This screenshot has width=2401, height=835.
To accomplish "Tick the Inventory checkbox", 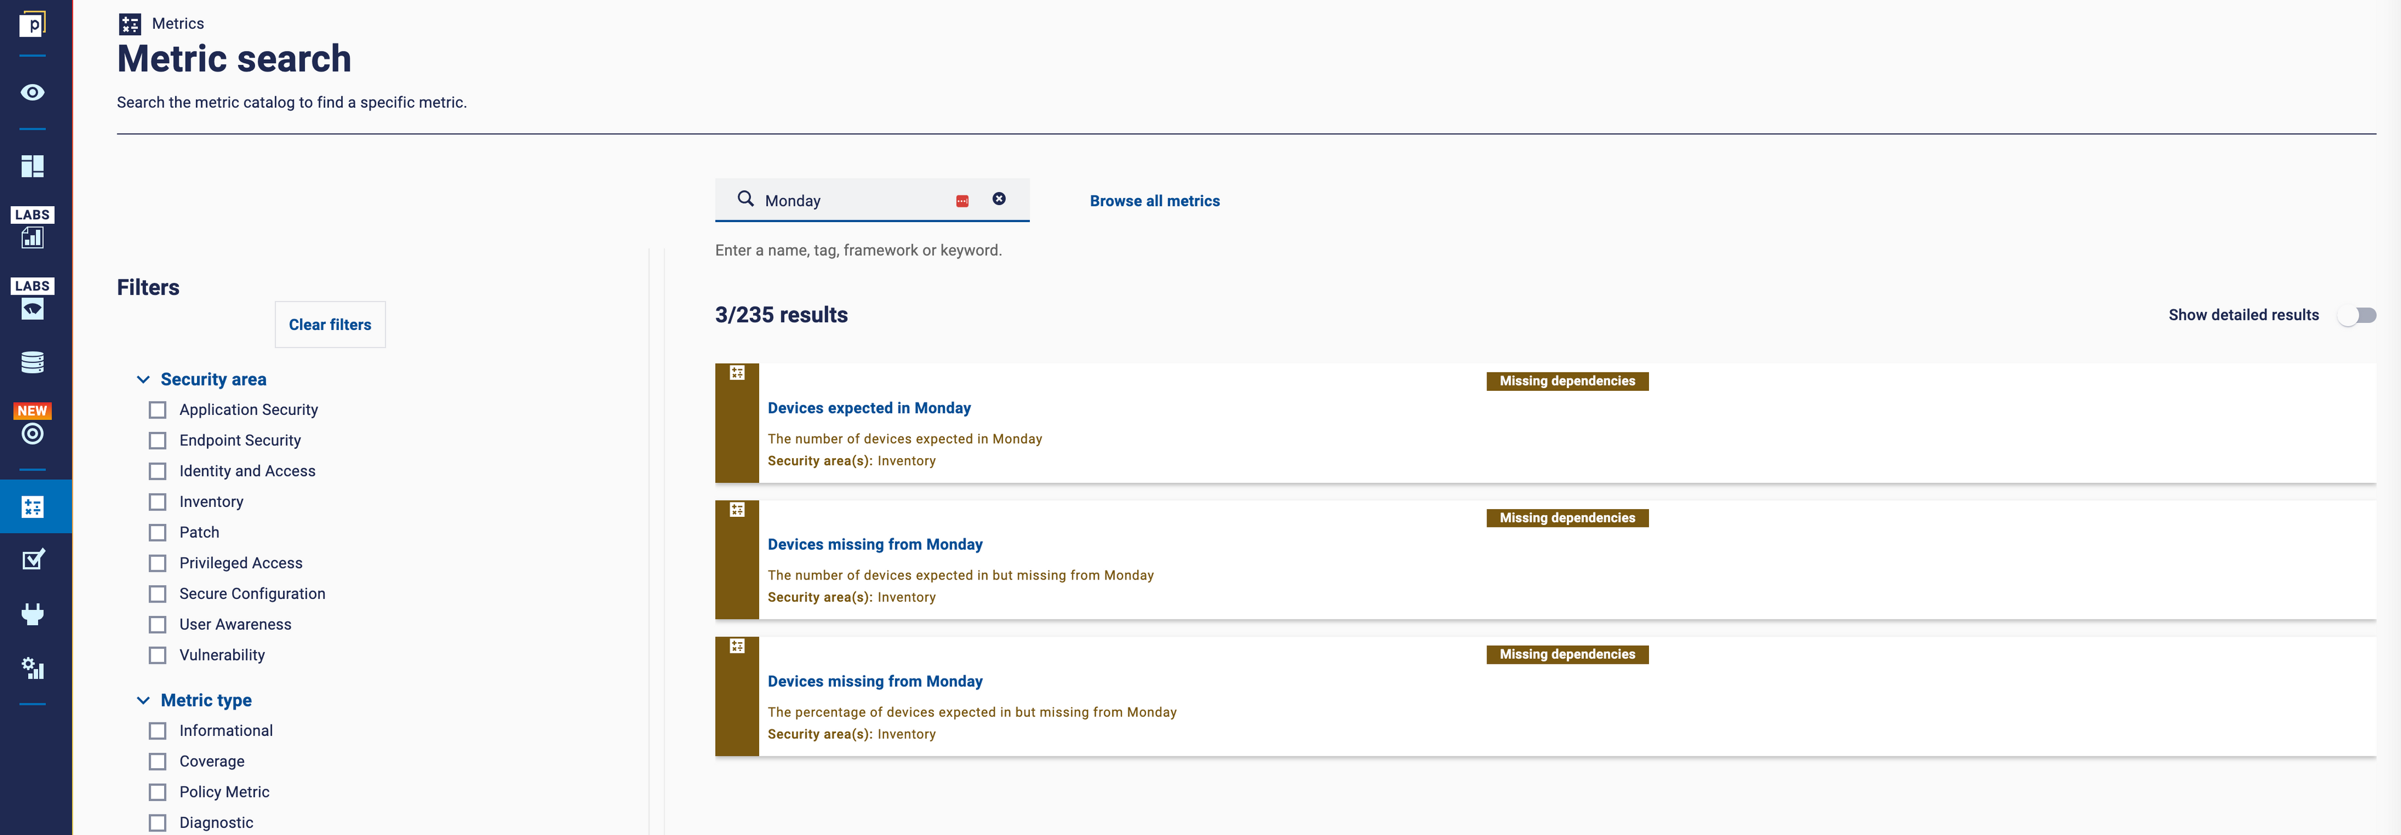I will click(x=158, y=502).
